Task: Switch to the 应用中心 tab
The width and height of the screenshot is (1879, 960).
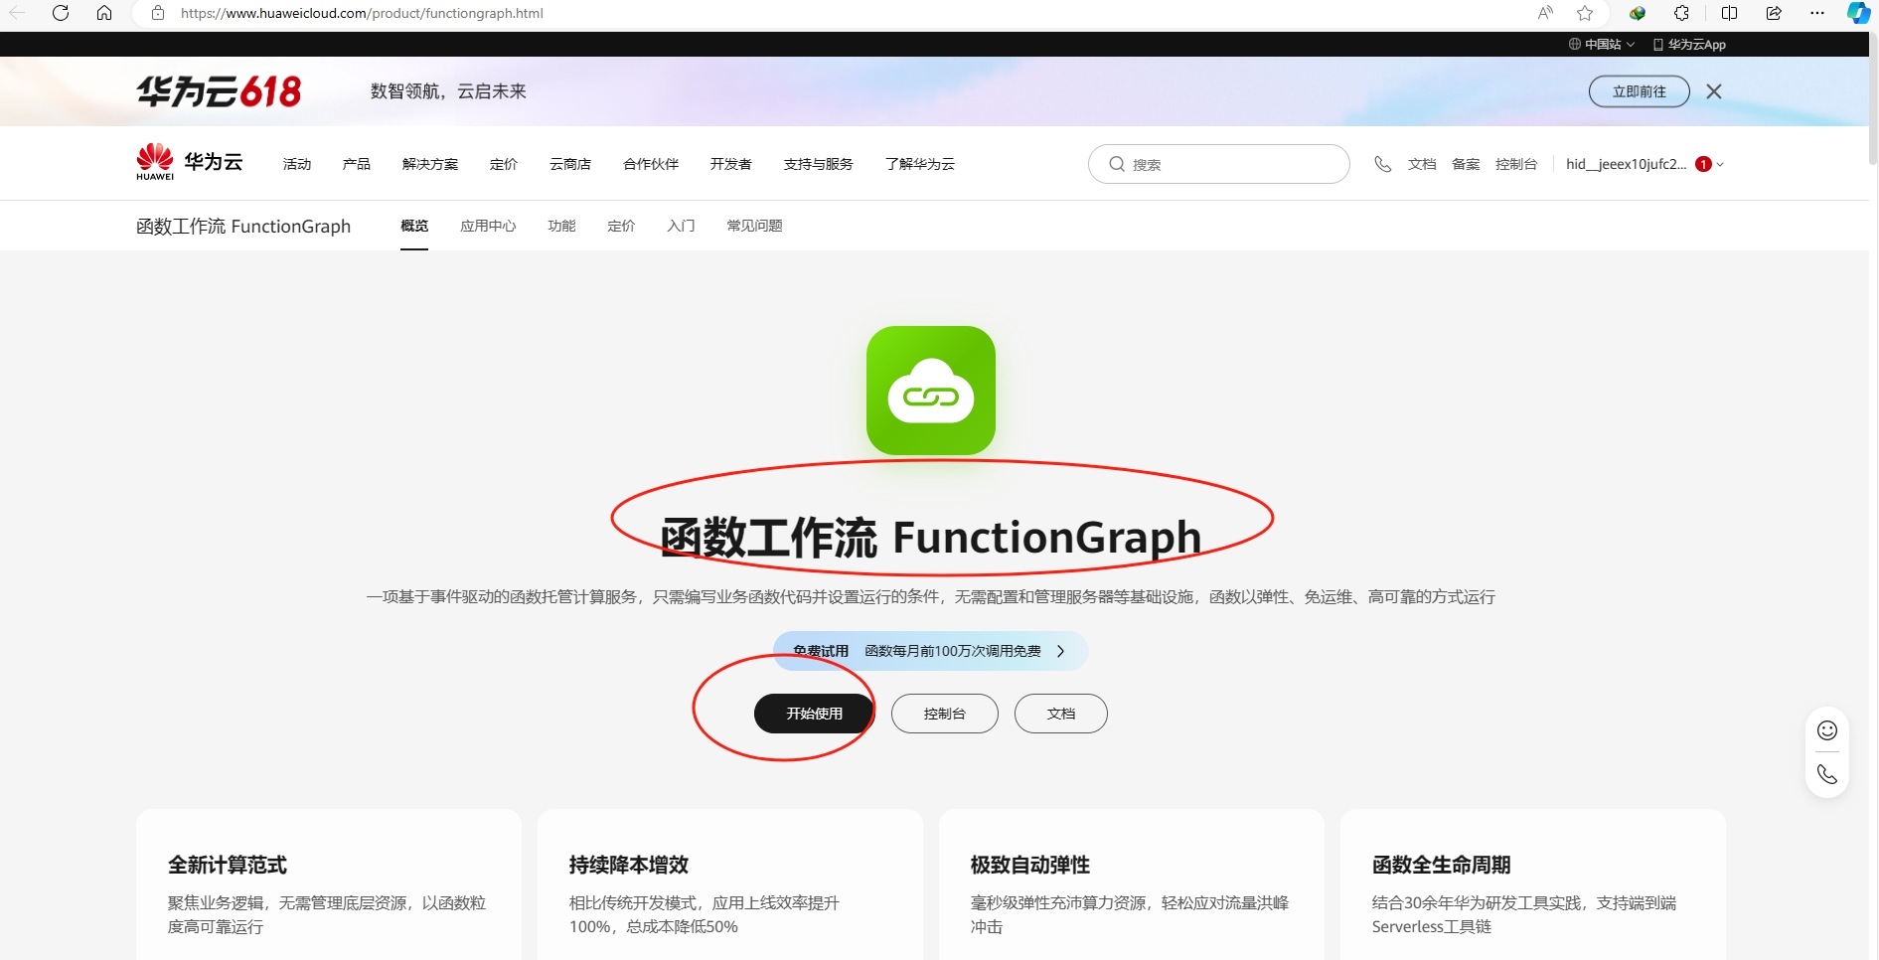Action: pyautogui.click(x=488, y=226)
